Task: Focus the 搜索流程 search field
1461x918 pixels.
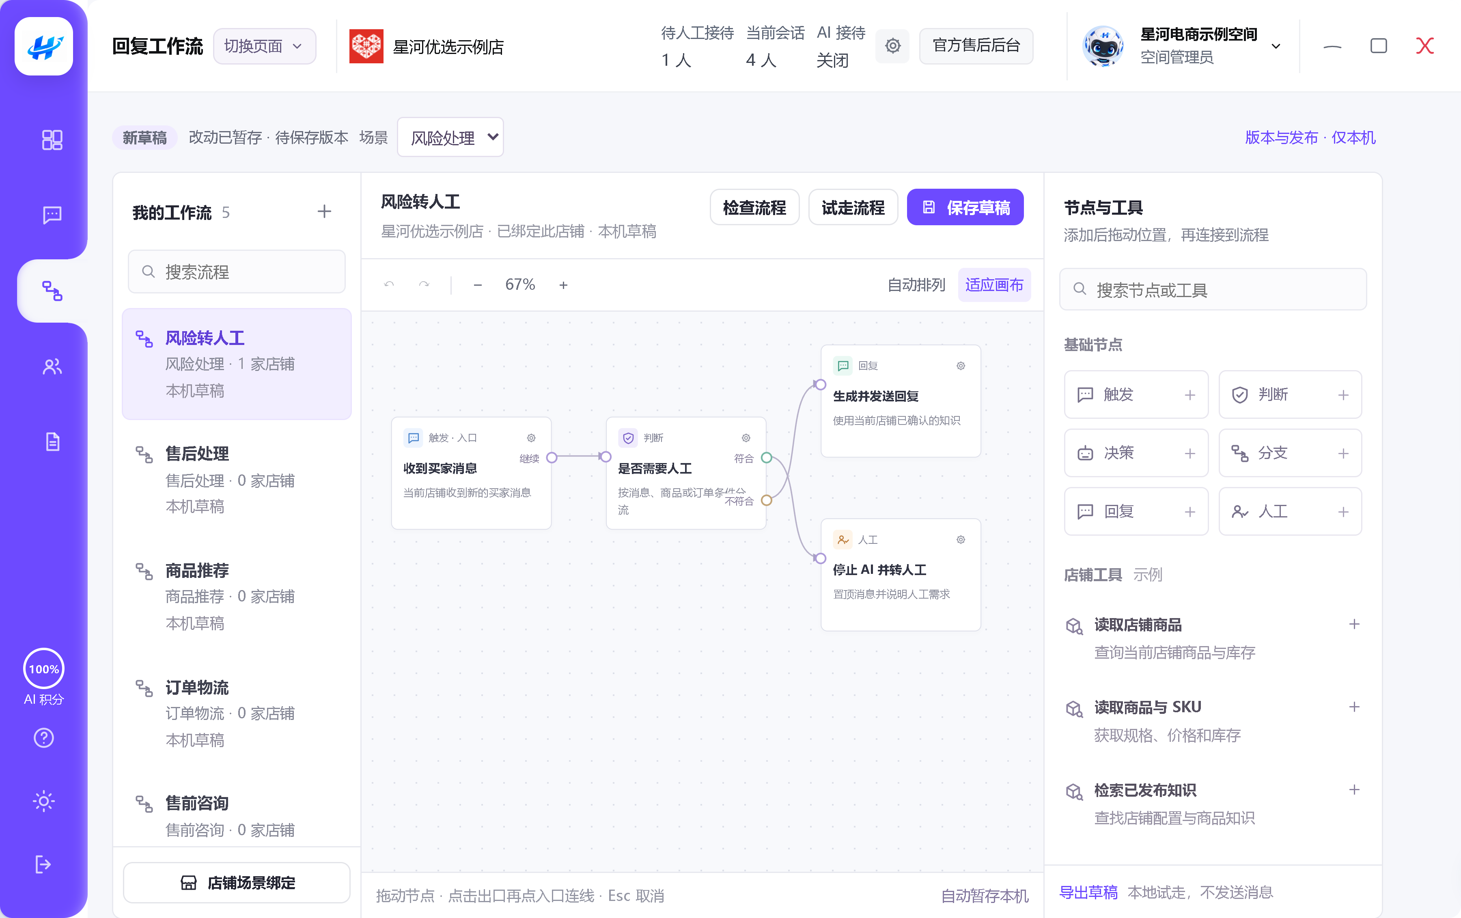Action: (237, 272)
